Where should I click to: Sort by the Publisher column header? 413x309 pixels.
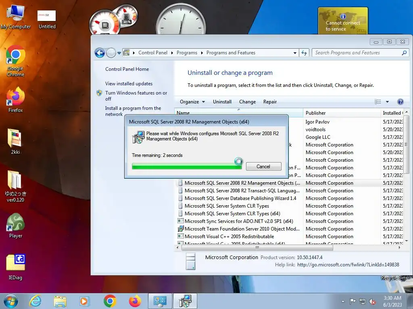tap(341, 113)
